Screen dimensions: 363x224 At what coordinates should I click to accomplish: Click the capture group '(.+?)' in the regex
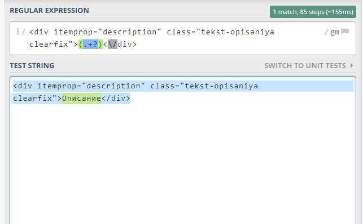click(90, 44)
